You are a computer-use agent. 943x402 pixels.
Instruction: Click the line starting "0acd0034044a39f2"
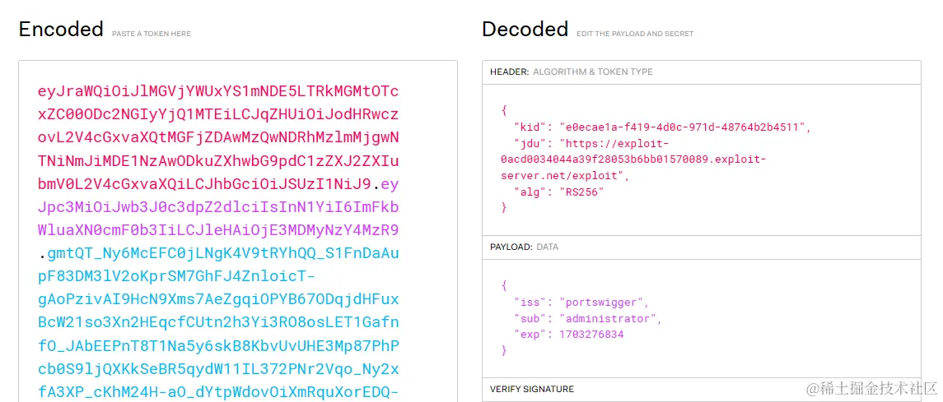(x=633, y=159)
